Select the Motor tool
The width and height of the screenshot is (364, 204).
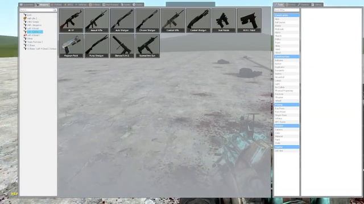(x=287, y=33)
